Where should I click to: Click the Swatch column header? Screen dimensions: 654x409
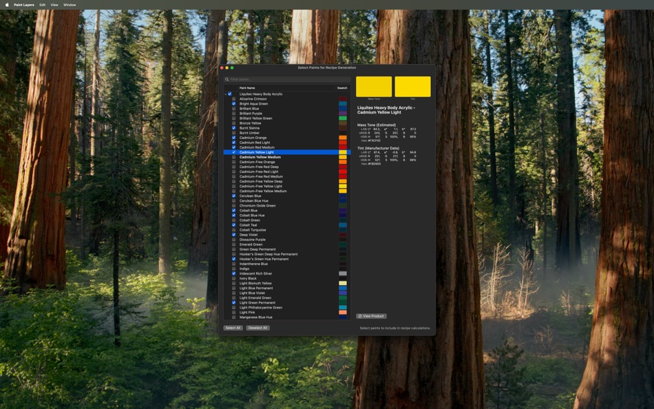coord(342,88)
